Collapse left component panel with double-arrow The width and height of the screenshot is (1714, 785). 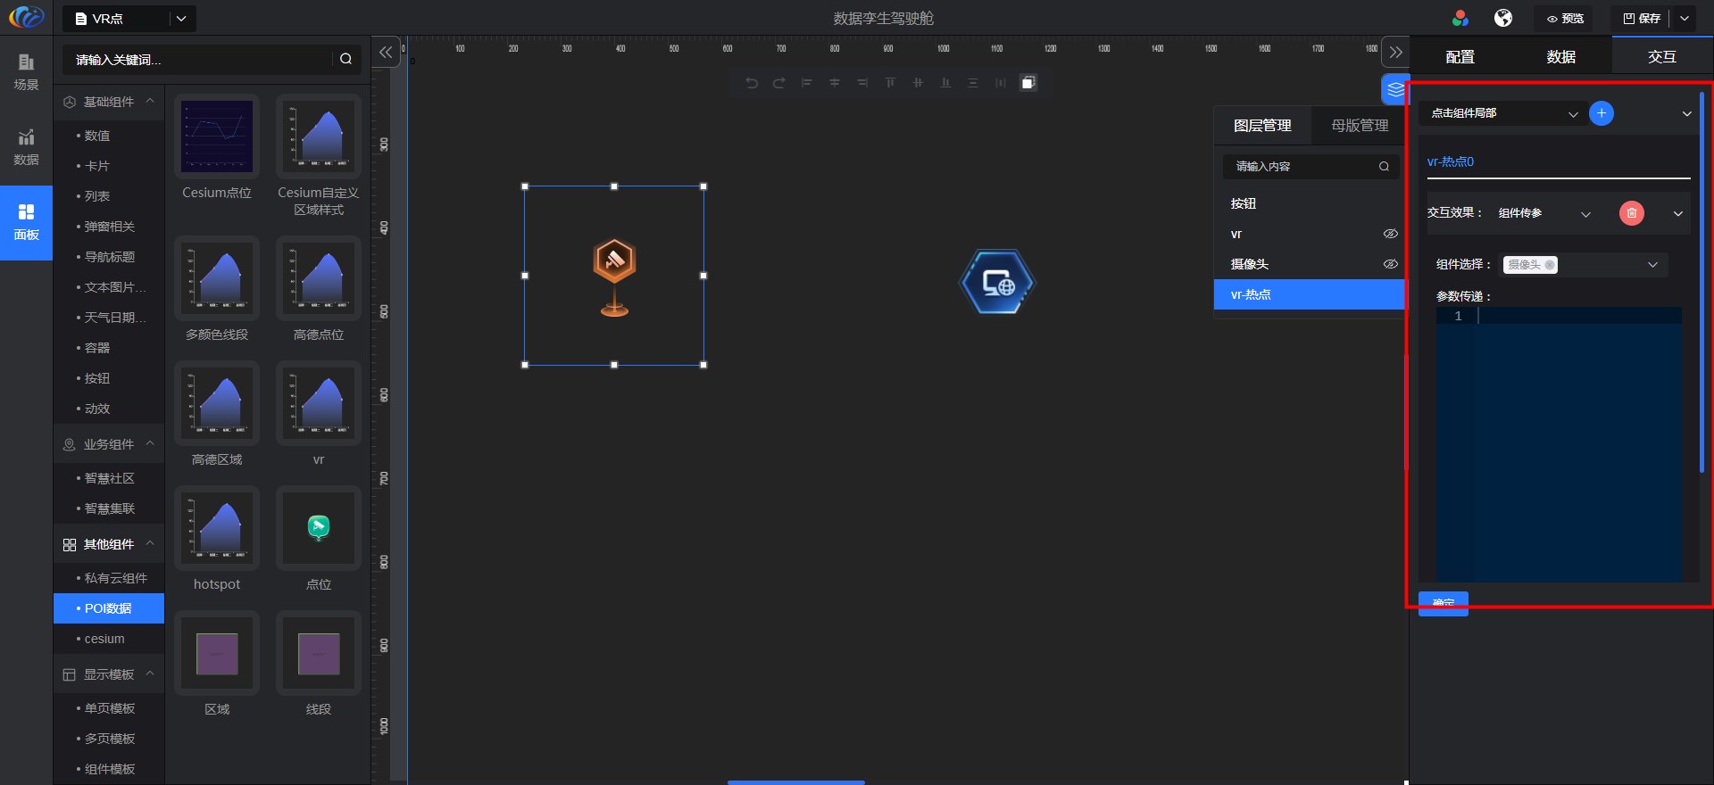pos(386,53)
